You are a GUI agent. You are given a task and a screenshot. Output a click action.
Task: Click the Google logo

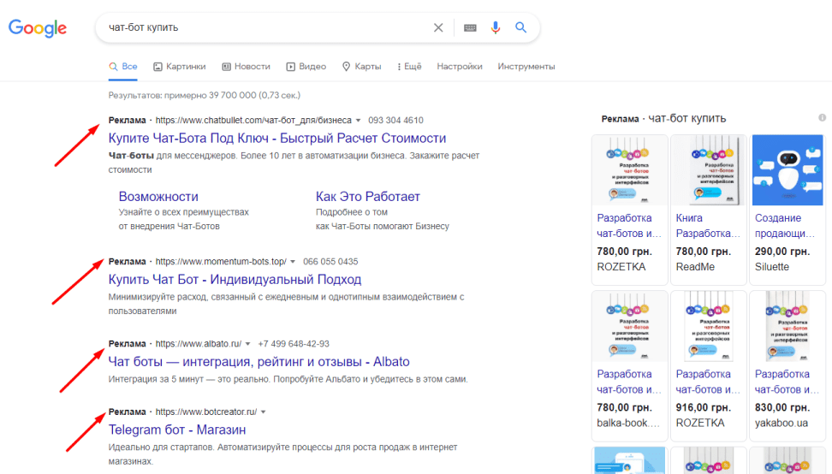click(x=38, y=27)
